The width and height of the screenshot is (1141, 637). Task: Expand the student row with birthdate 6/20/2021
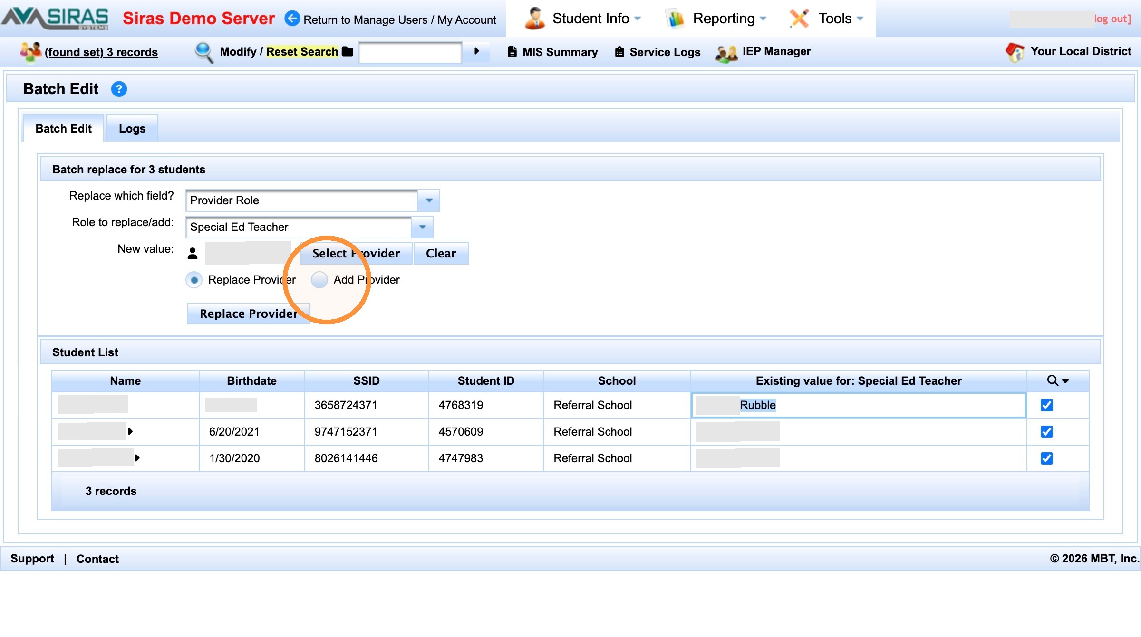tap(130, 431)
